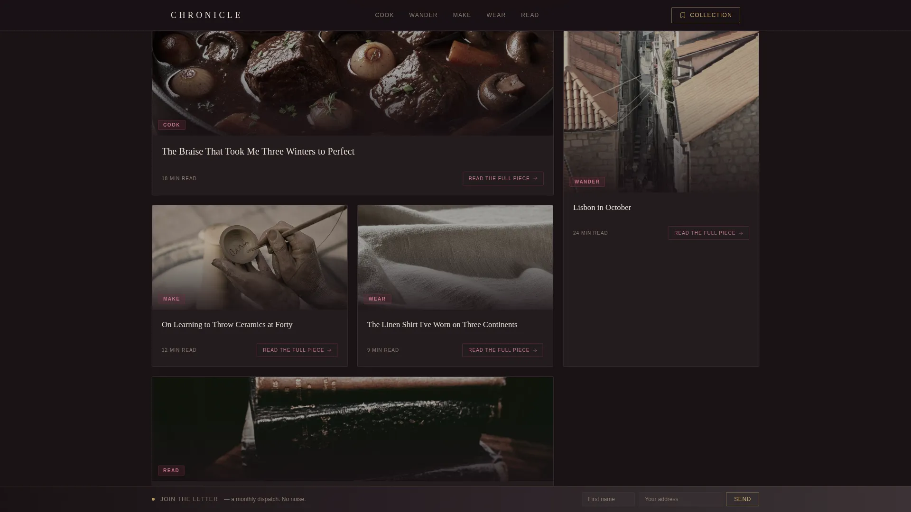Click the COOK category tag
The image size is (911, 512).
172,125
